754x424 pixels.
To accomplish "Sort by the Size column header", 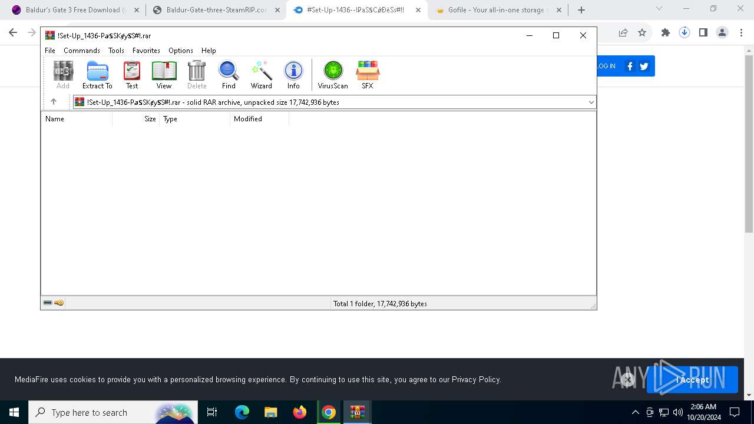I will point(136,119).
